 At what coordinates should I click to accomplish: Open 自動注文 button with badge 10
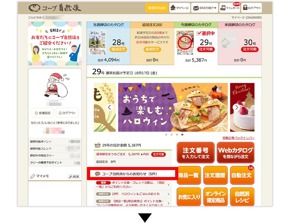click(242, 175)
